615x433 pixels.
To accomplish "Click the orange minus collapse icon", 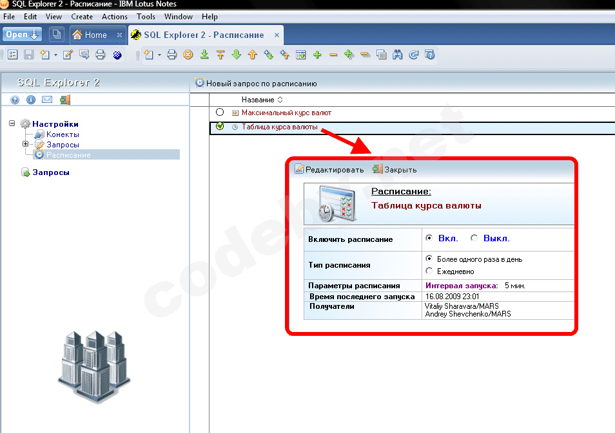I will pyautogui.click(x=333, y=55).
